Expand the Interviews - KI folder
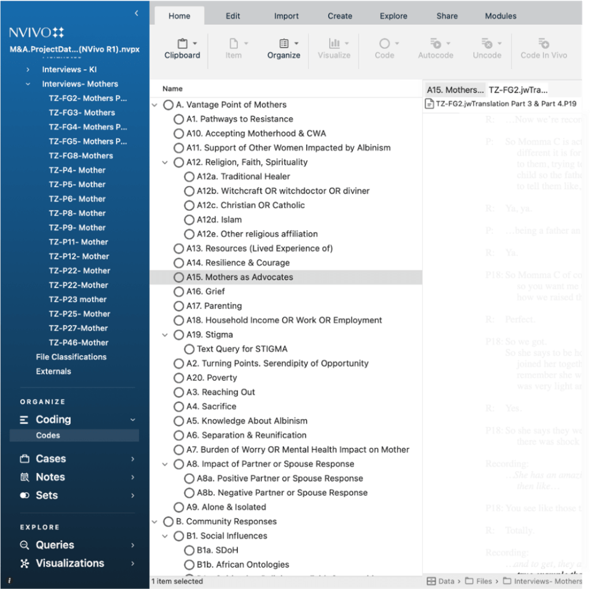This screenshot has height=589, width=590. 28,70
